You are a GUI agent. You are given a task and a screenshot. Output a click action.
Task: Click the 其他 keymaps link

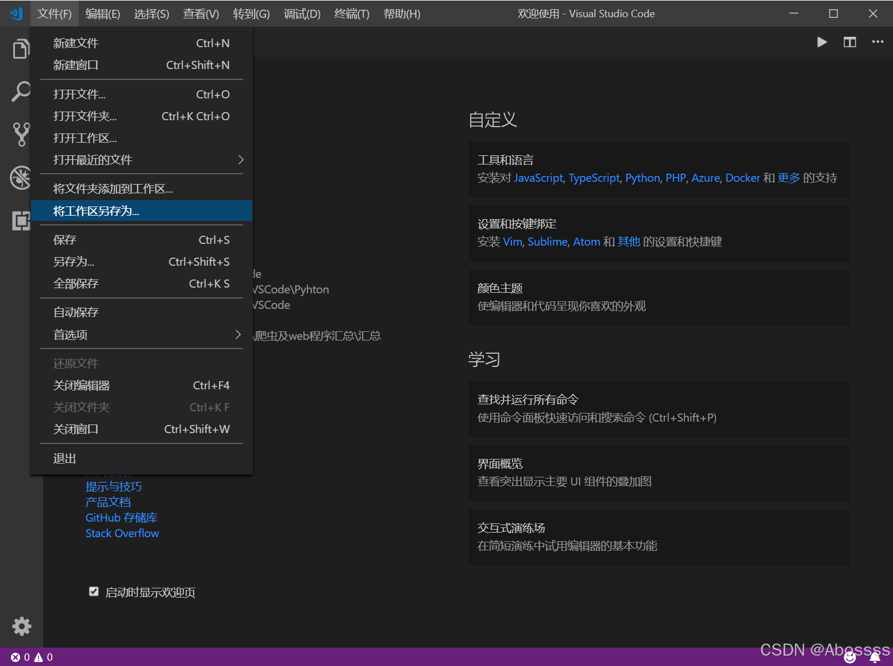tap(629, 242)
